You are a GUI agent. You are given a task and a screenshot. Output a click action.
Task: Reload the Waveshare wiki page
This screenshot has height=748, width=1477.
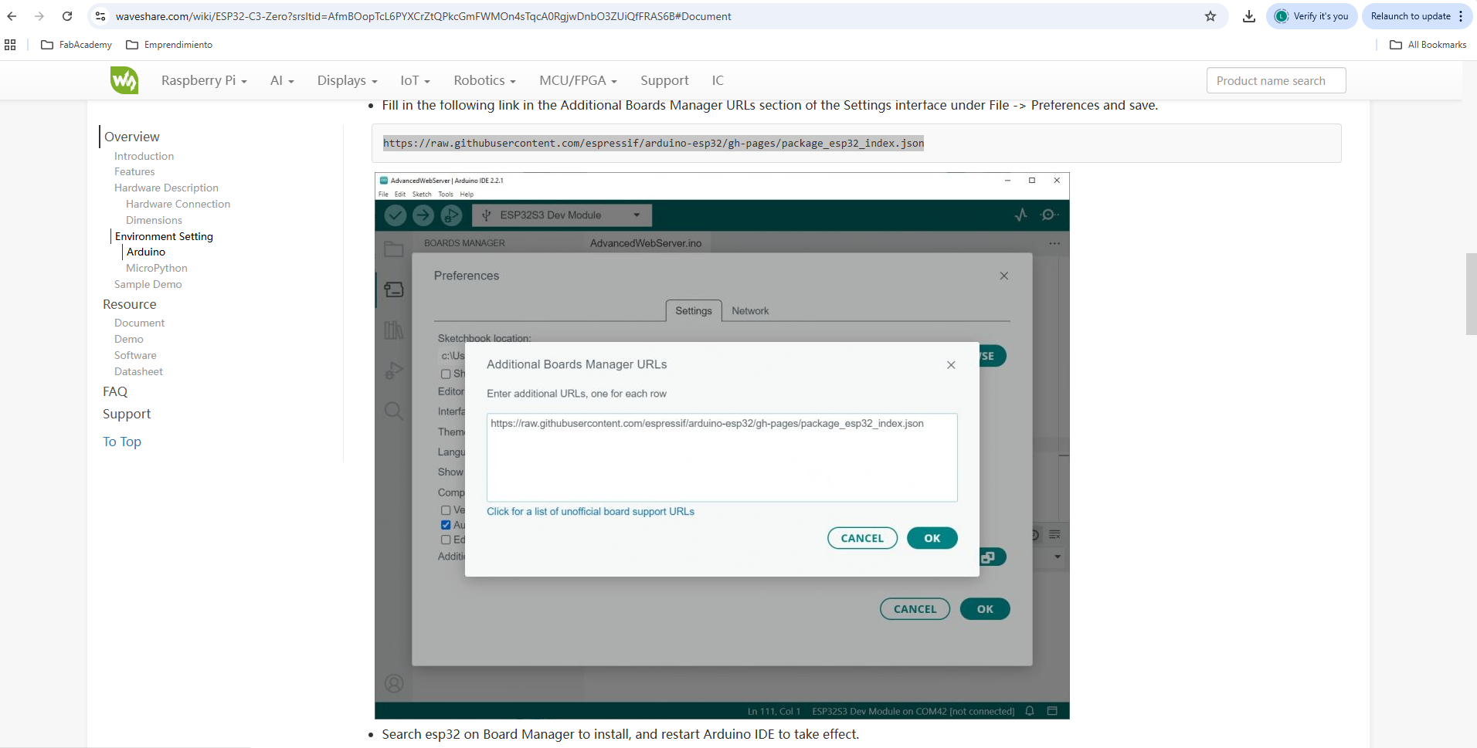[x=67, y=16]
